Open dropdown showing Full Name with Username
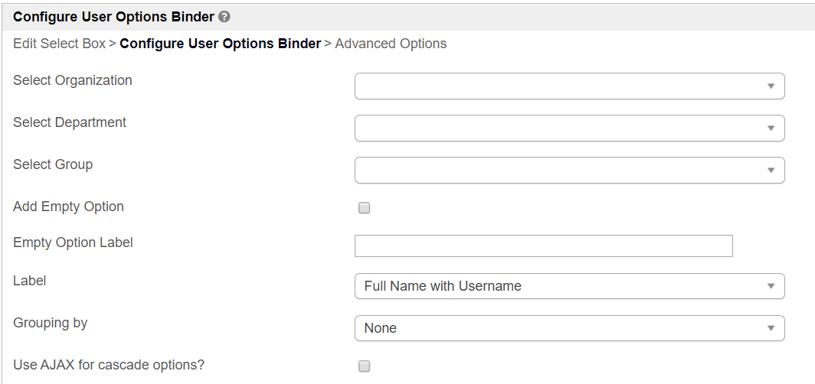The image size is (815, 384). (569, 286)
